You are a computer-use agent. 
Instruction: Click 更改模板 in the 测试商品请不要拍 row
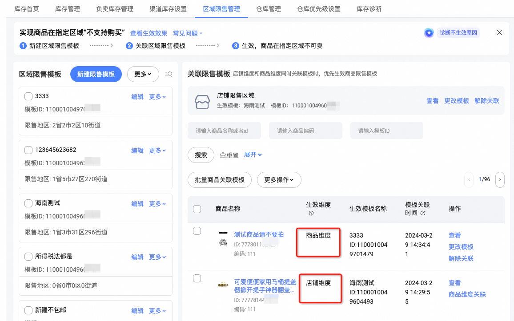(461, 247)
